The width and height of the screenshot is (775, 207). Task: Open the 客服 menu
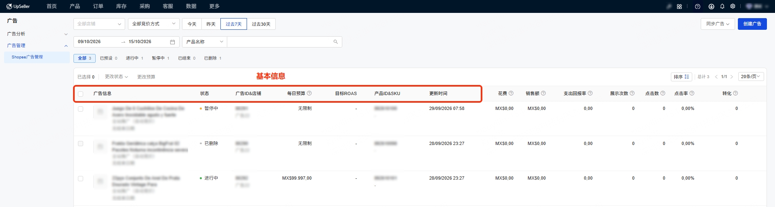[168, 6]
